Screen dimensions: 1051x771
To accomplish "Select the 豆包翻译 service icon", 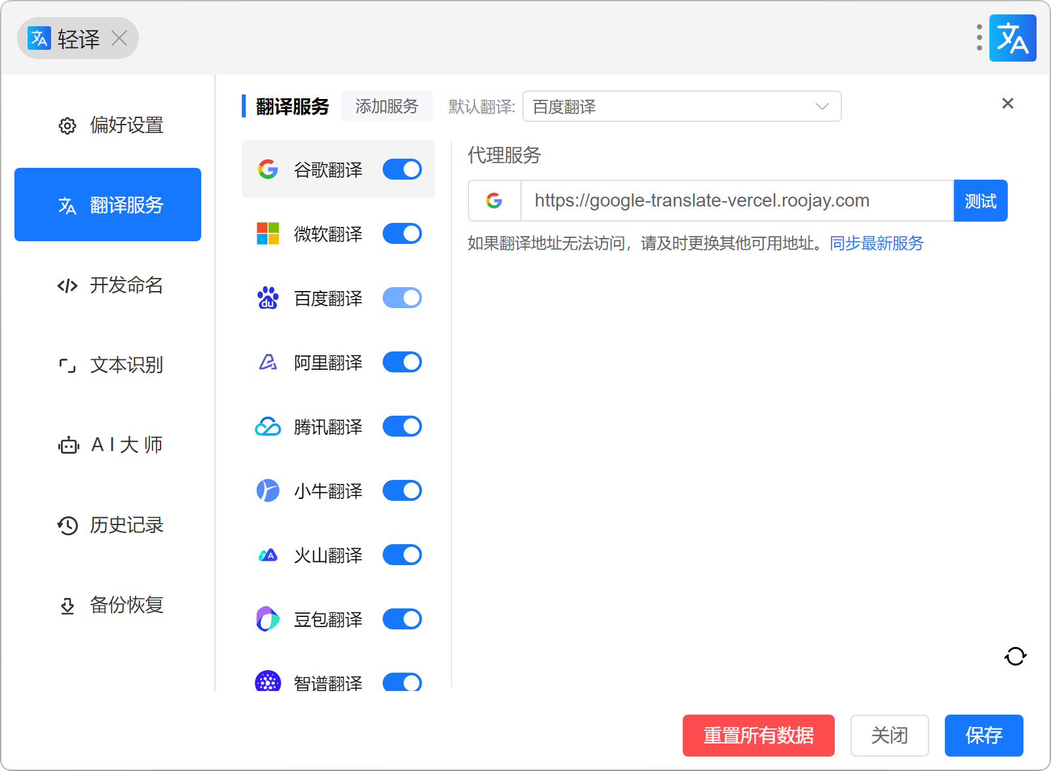I will (268, 619).
